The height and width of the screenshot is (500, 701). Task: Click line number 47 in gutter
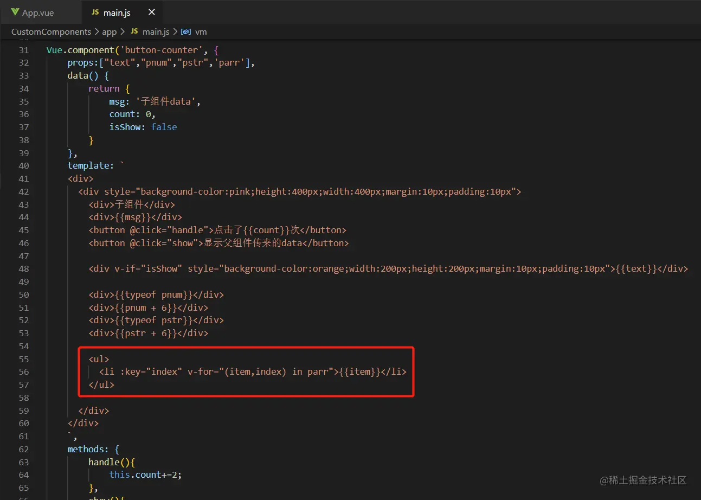(23, 256)
